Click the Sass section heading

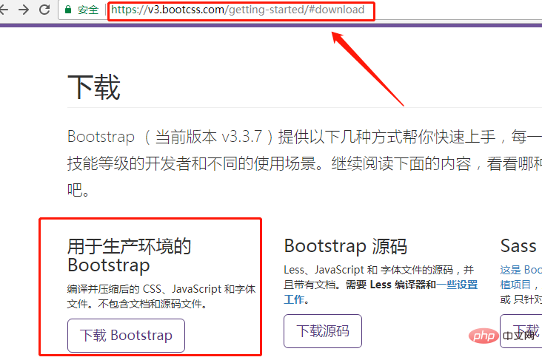[519, 245]
